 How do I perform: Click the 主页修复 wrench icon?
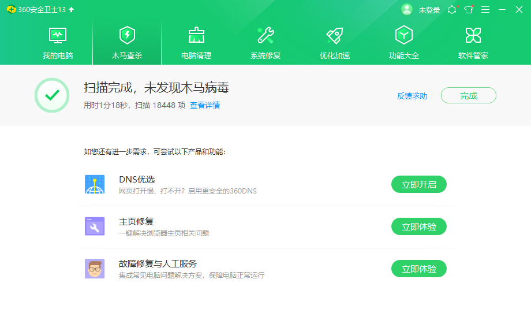click(95, 226)
